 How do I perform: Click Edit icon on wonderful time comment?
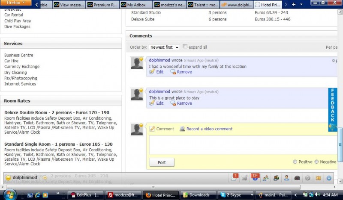(152, 72)
